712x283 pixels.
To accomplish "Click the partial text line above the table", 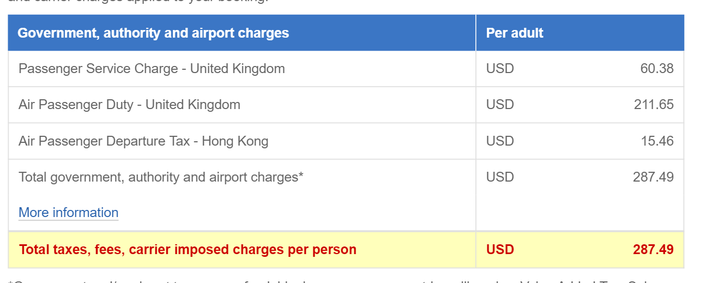I will pos(138,2).
